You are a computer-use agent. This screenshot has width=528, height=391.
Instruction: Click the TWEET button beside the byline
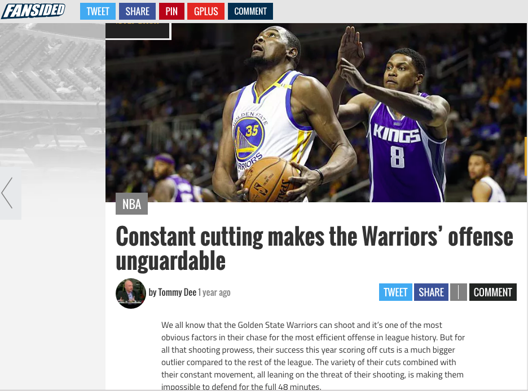pyautogui.click(x=395, y=292)
